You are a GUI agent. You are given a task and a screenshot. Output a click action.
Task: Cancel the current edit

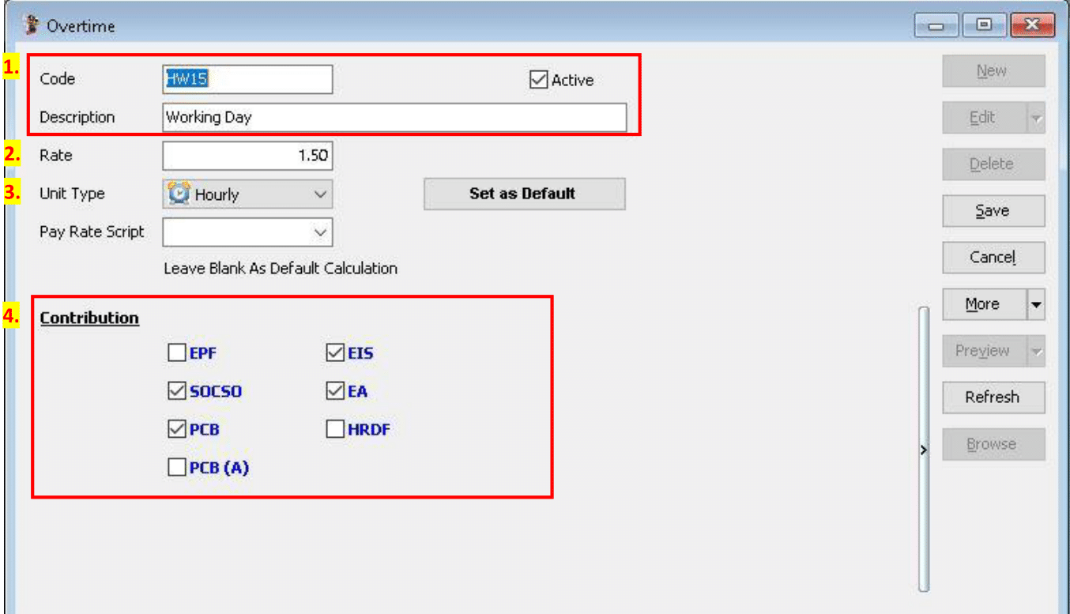(993, 257)
